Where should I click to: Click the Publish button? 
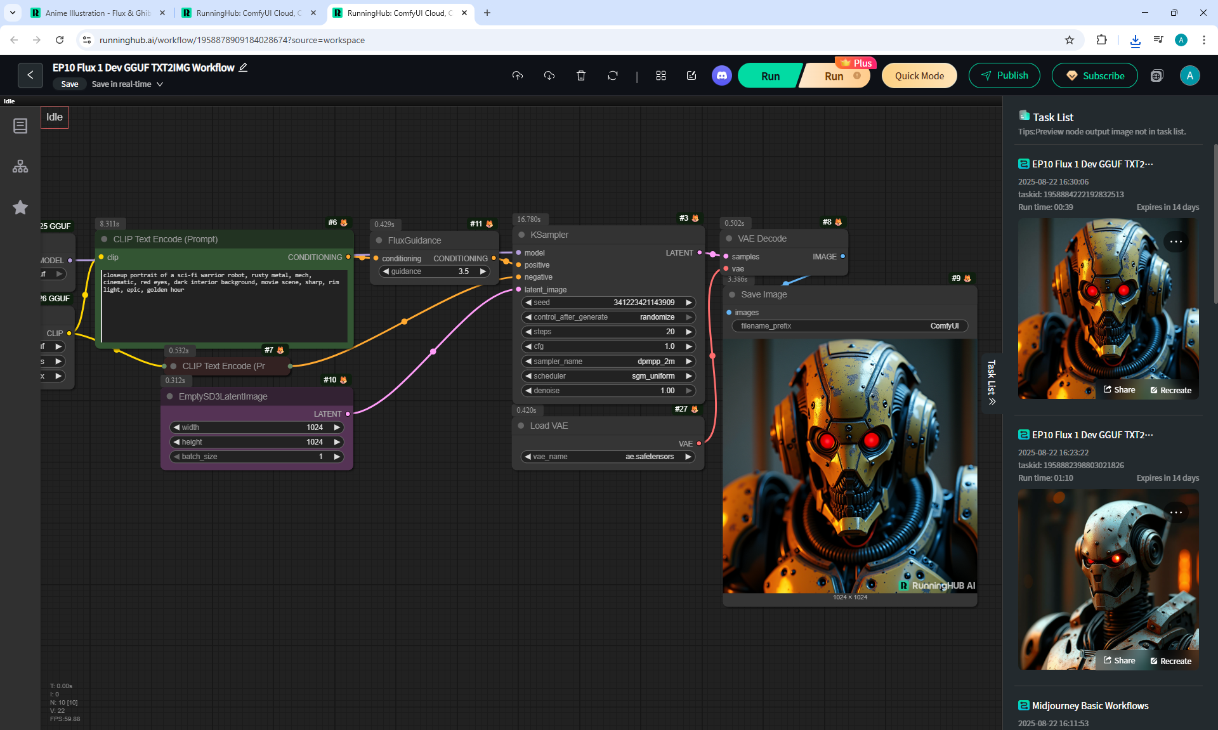[x=1004, y=75]
